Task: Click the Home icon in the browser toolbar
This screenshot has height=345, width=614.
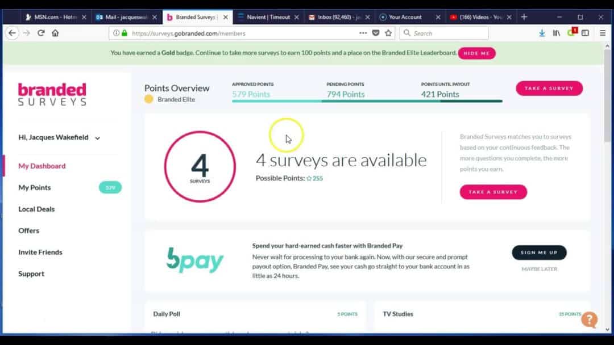Action: click(56, 33)
